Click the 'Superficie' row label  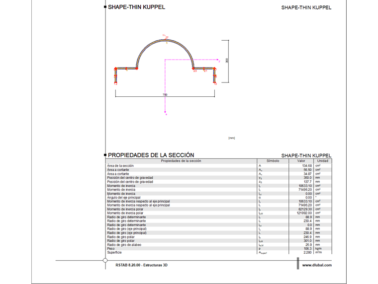click(114, 253)
